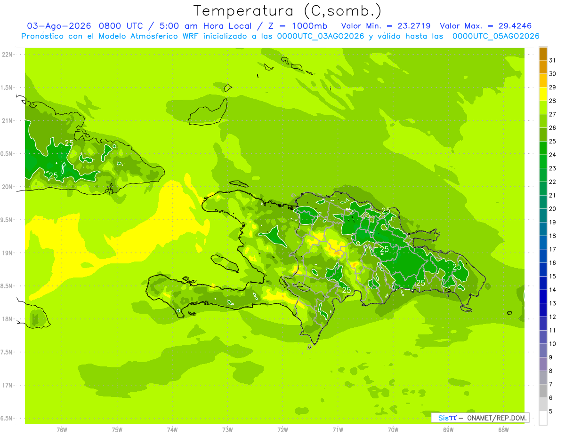Click the '20N' latitude axis label
Image resolution: width=565 pixels, height=436 pixels.
[x=8, y=187]
